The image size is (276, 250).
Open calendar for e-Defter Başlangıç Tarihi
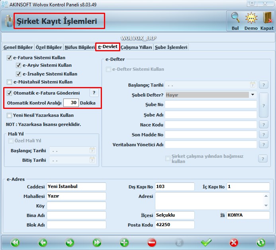point(253,85)
